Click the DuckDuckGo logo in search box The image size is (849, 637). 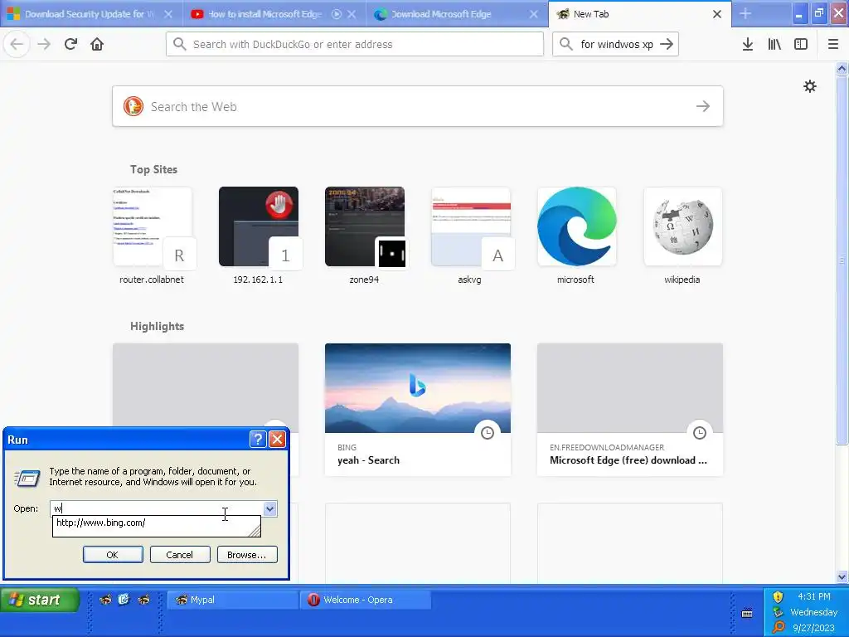(x=133, y=106)
